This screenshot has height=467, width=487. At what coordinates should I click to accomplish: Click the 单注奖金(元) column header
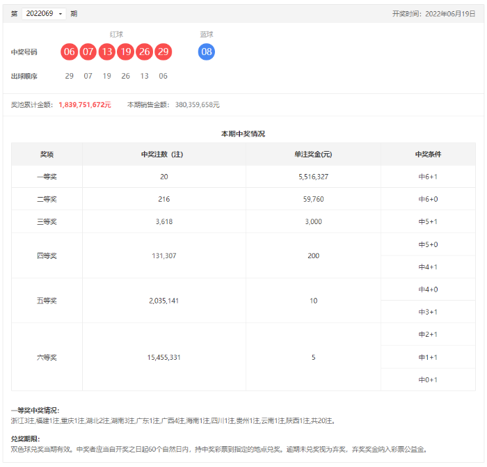pos(313,155)
